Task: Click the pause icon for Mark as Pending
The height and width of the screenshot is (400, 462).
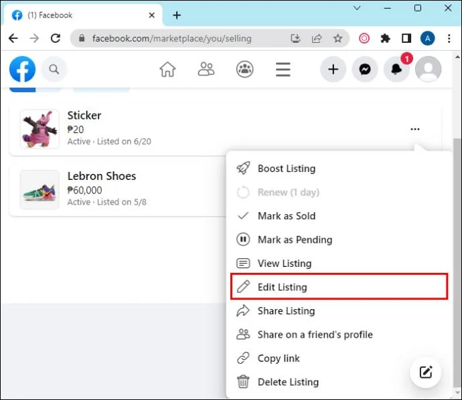Action: 243,239
